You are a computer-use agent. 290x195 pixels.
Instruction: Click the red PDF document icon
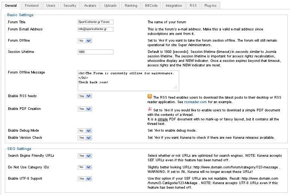150,109
